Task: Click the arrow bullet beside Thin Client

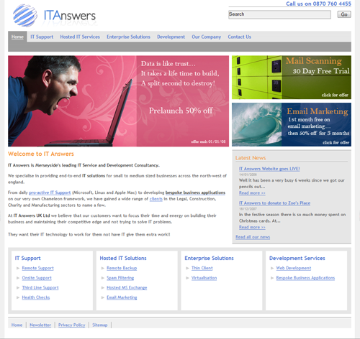Action: pyautogui.click(x=187, y=268)
